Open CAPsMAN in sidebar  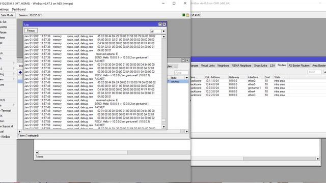[4, 27]
